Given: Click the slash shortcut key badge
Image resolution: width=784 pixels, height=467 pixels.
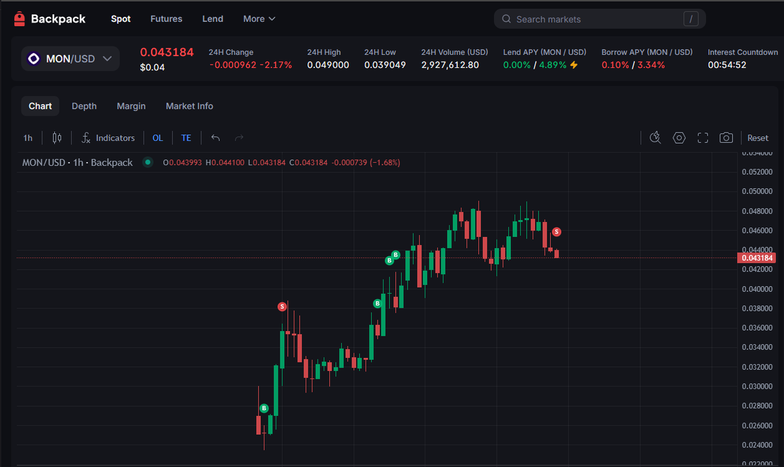Looking at the screenshot, I should coord(691,19).
